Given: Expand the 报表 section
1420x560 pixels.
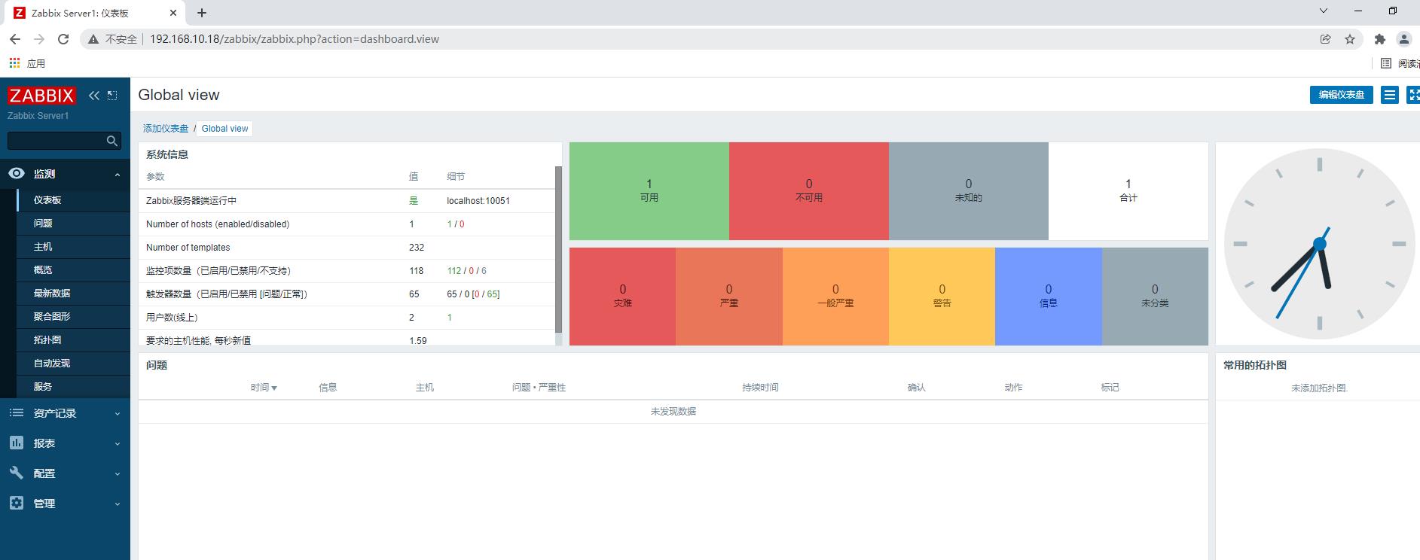Looking at the screenshot, I should coord(65,443).
